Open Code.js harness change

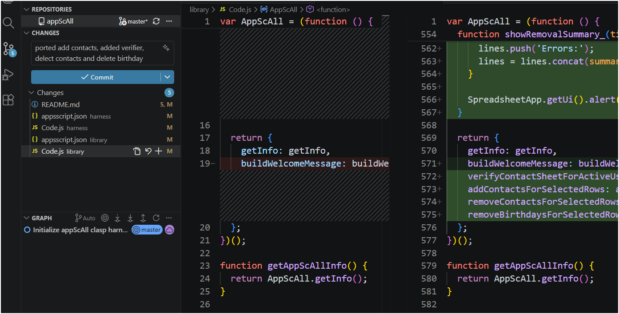tap(101, 128)
